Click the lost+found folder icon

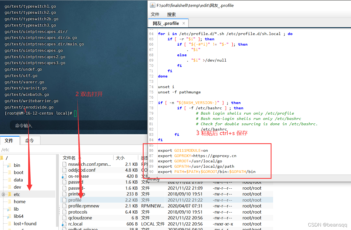pos(9,224)
